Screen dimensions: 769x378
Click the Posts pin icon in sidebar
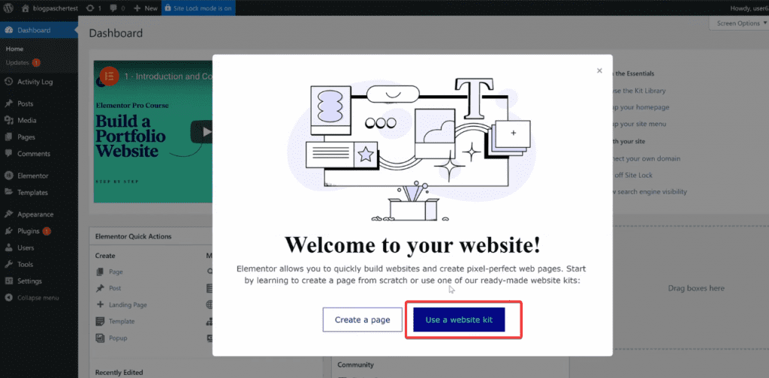pyautogui.click(x=8, y=103)
